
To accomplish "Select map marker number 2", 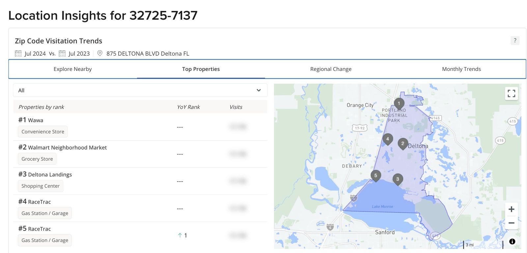I will click(x=402, y=144).
